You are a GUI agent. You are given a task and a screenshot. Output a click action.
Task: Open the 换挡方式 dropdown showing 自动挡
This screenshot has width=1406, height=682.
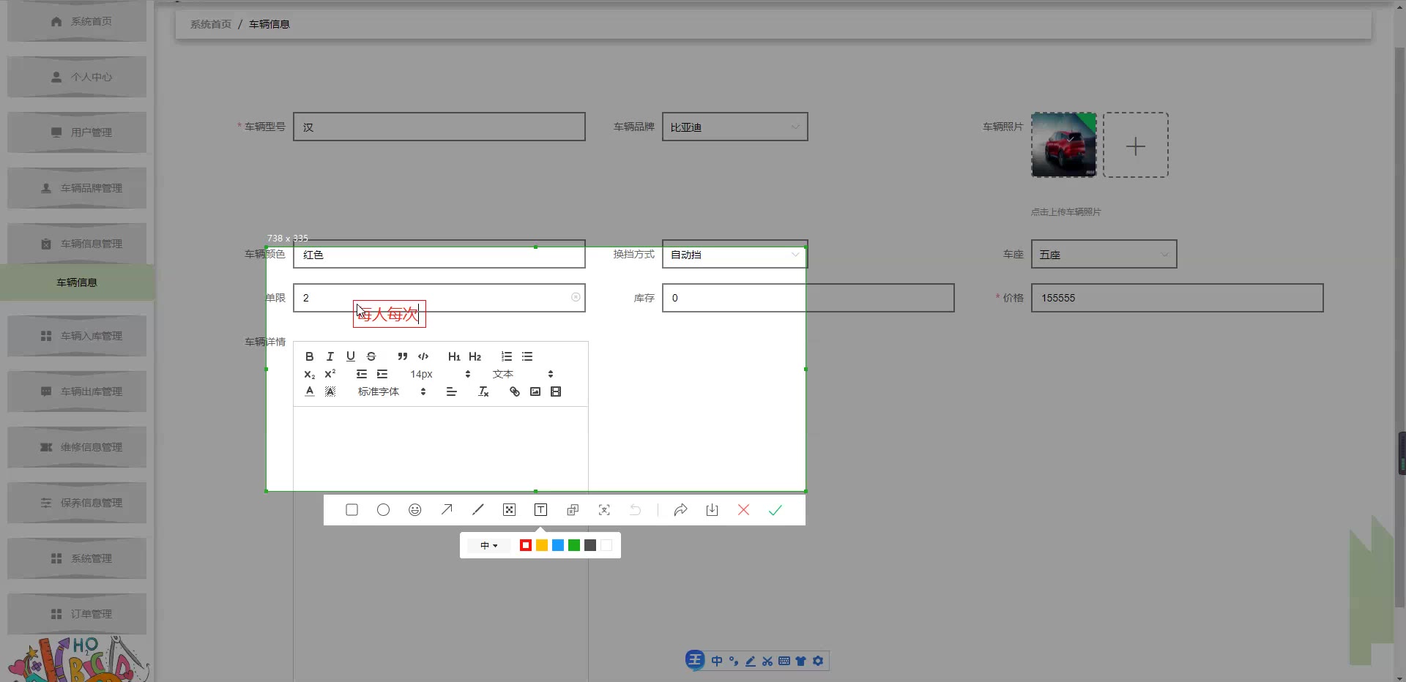click(x=735, y=254)
